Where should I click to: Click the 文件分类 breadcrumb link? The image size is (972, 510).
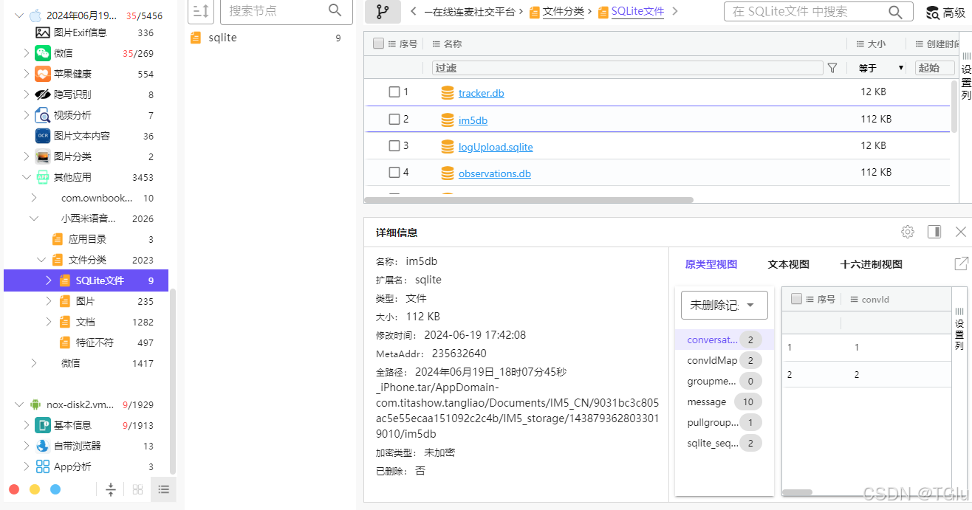(563, 12)
